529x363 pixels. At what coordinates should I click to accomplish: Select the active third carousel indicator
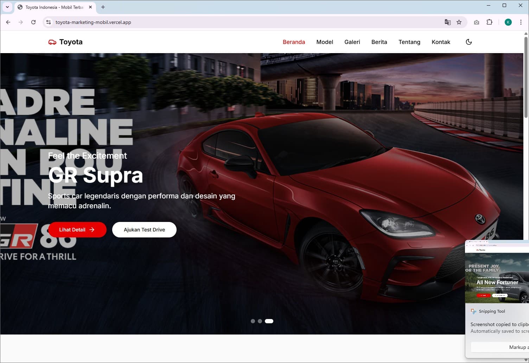pos(269,321)
